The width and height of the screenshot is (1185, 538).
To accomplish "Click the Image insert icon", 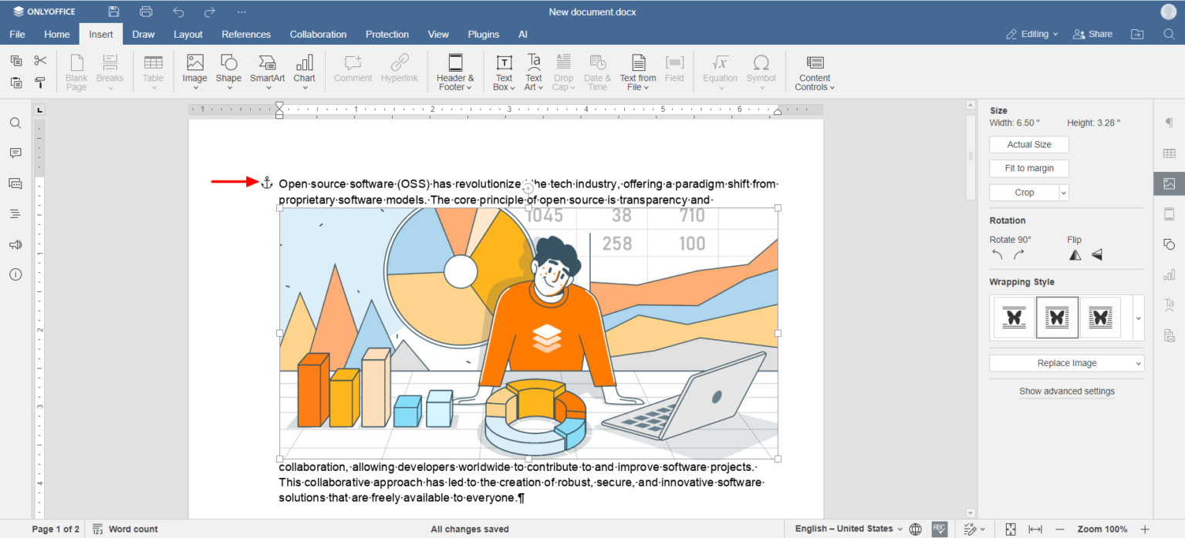I will click(194, 63).
